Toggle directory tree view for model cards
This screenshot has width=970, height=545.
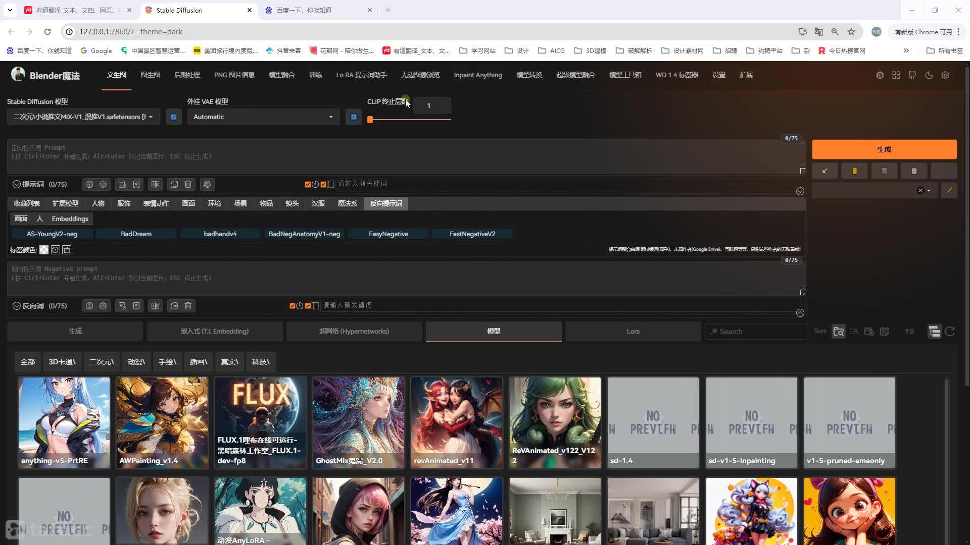tap(935, 332)
